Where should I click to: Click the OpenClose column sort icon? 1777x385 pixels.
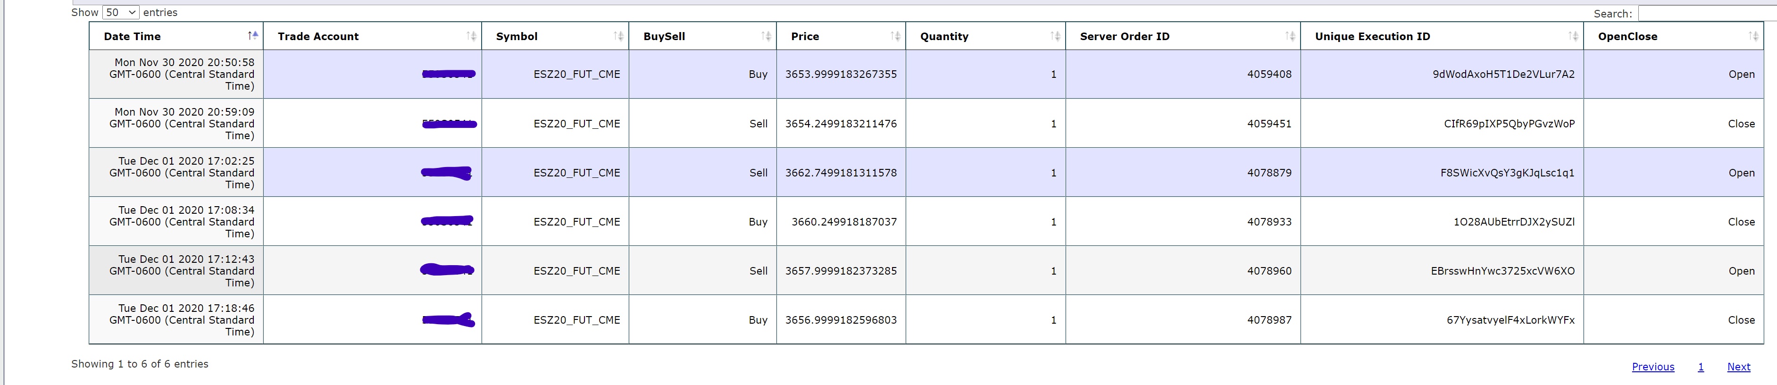(x=1753, y=36)
